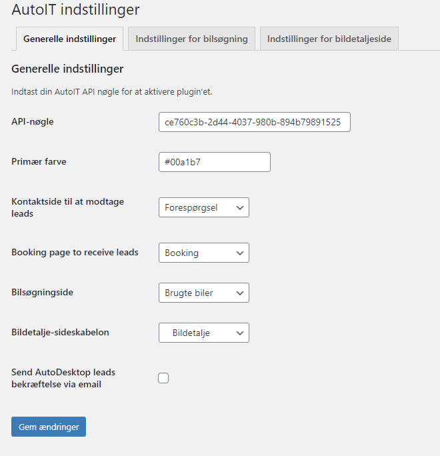440x456 pixels.
Task: Click 'Booking page to receive leads' label
Action: [x=75, y=252]
